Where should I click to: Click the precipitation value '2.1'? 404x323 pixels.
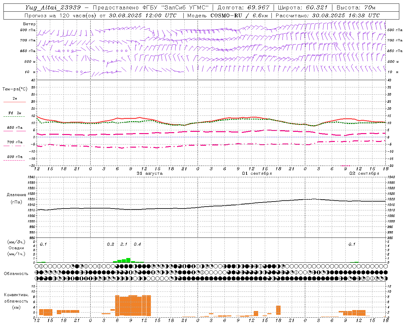(x=124, y=244)
